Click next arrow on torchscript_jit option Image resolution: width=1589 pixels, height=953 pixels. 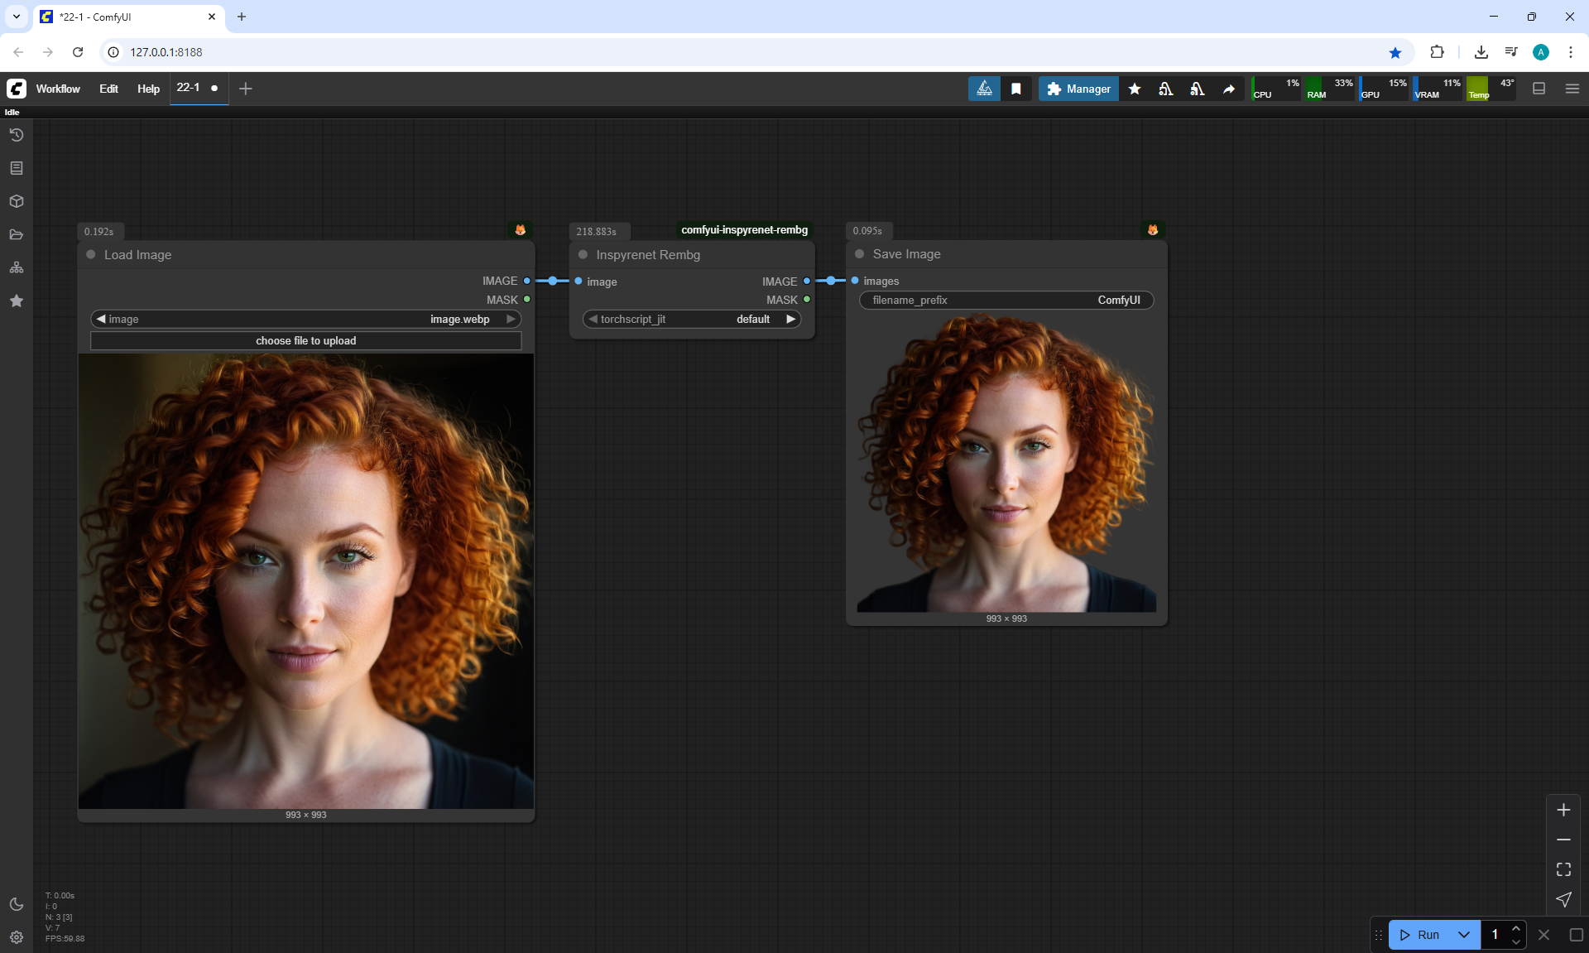791,319
